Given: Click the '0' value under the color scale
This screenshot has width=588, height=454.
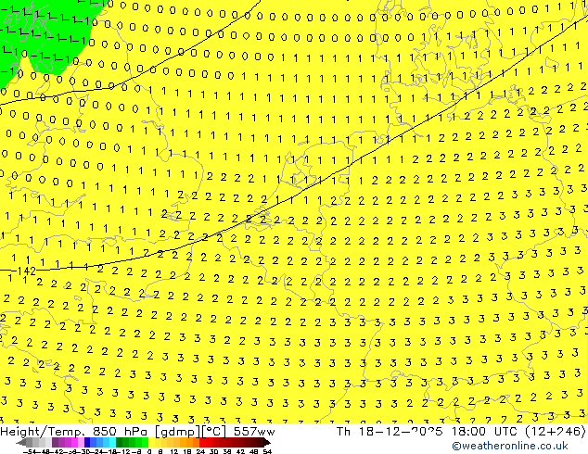Looking at the screenshot, I should [149, 452].
